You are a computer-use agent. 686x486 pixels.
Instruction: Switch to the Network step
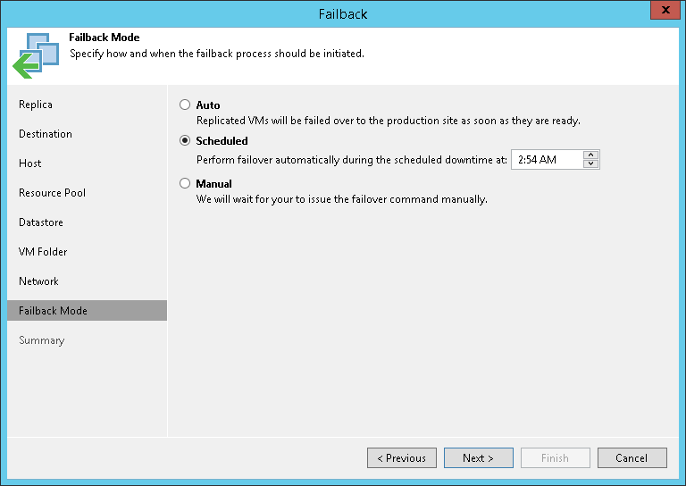pyautogui.click(x=38, y=281)
